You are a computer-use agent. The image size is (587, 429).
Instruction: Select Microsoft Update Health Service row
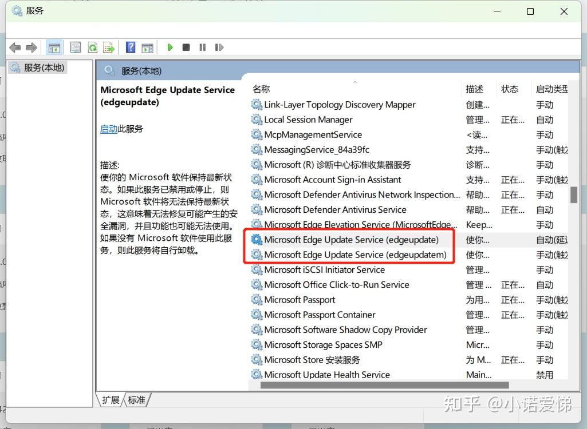(x=409, y=375)
